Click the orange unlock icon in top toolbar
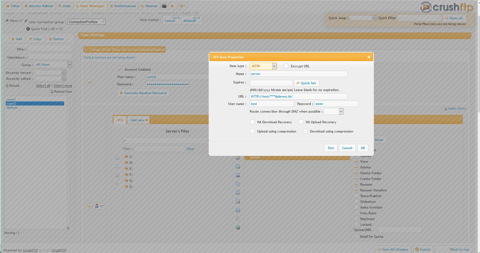480x253 pixels. coord(172,6)
